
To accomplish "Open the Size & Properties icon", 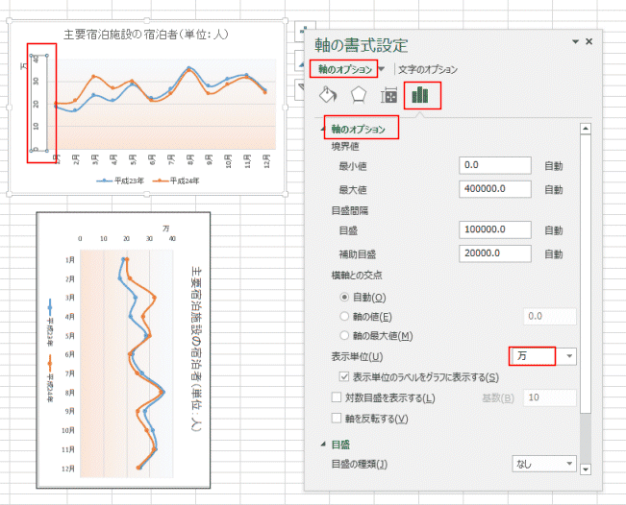I will (x=388, y=96).
